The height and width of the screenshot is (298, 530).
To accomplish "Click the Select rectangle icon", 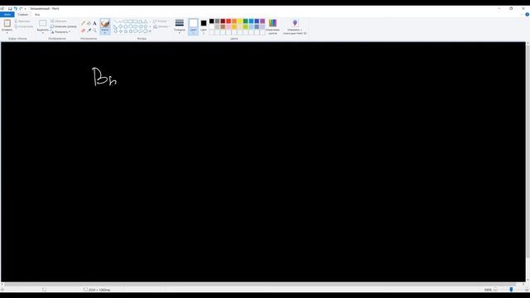I will pyautogui.click(x=42, y=23).
